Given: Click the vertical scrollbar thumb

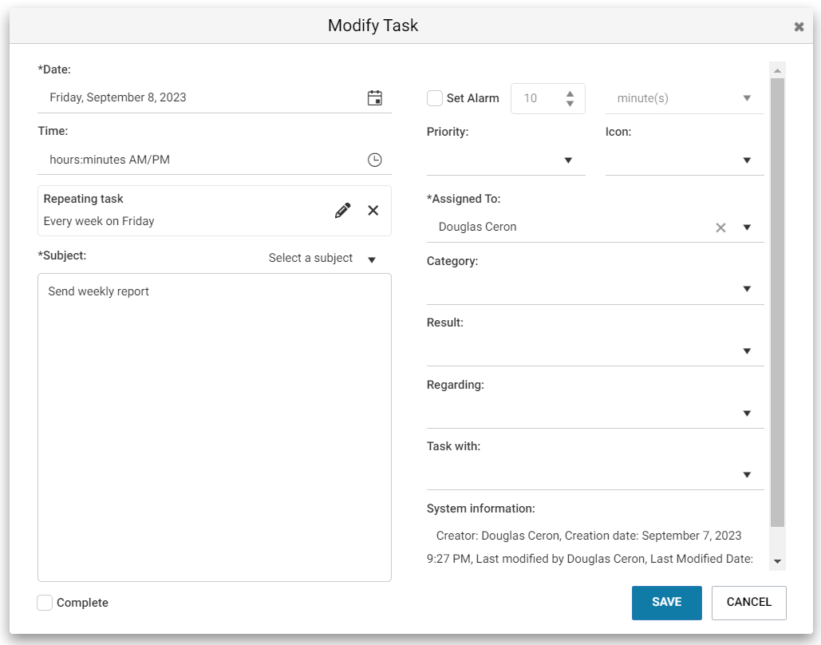Looking at the screenshot, I should (778, 303).
